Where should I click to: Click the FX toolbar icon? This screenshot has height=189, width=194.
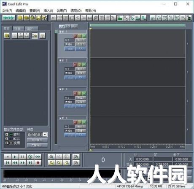pos(171,18)
